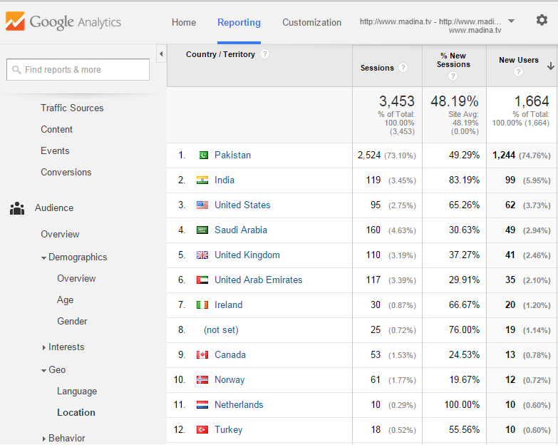Select the Reporting tab
The width and height of the screenshot is (558, 445).
[239, 22]
